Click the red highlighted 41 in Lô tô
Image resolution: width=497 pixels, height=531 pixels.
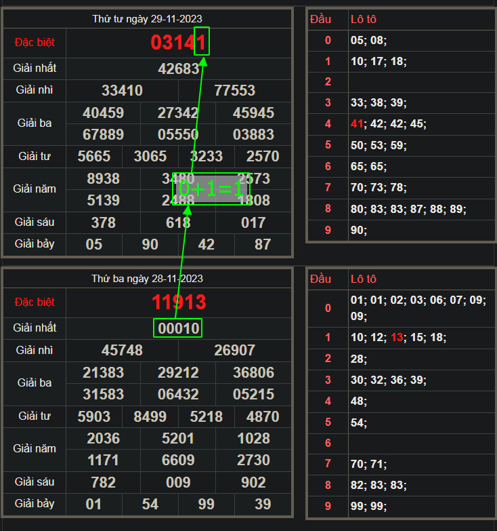(x=357, y=124)
